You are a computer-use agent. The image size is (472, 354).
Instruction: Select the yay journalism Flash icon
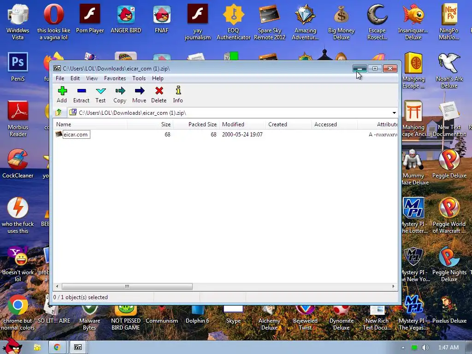197,23
